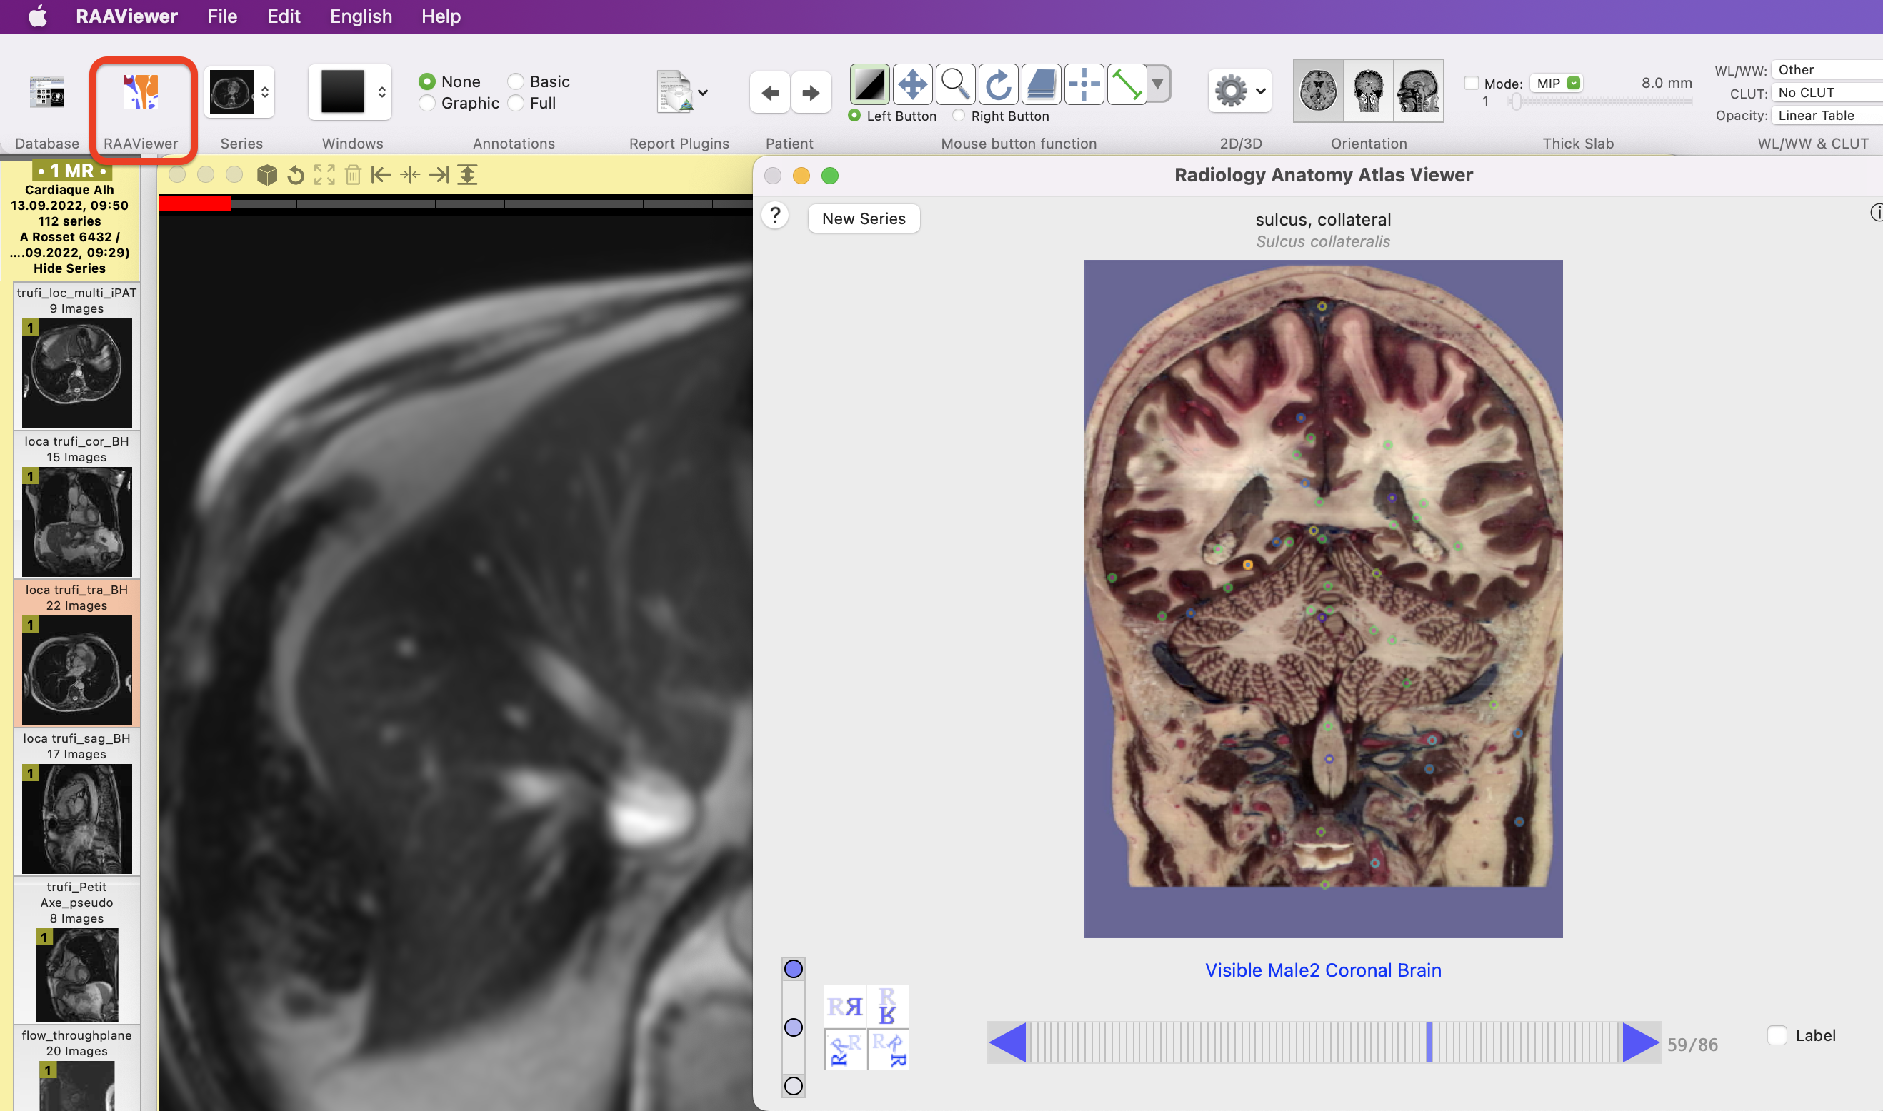Image resolution: width=1883 pixels, height=1111 pixels.
Task: Open the CLUT 'No CLUT' dropdown
Action: point(1826,93)
